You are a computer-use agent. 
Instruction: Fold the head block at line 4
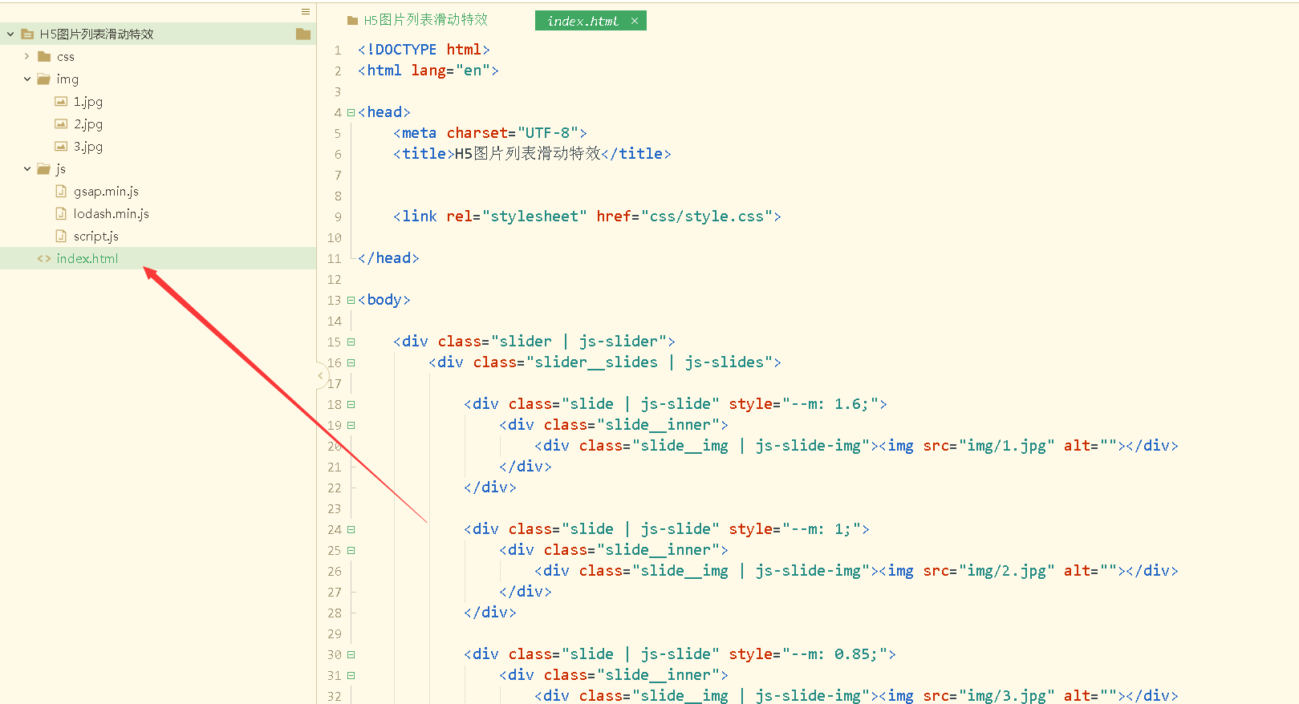coord(351,112)
